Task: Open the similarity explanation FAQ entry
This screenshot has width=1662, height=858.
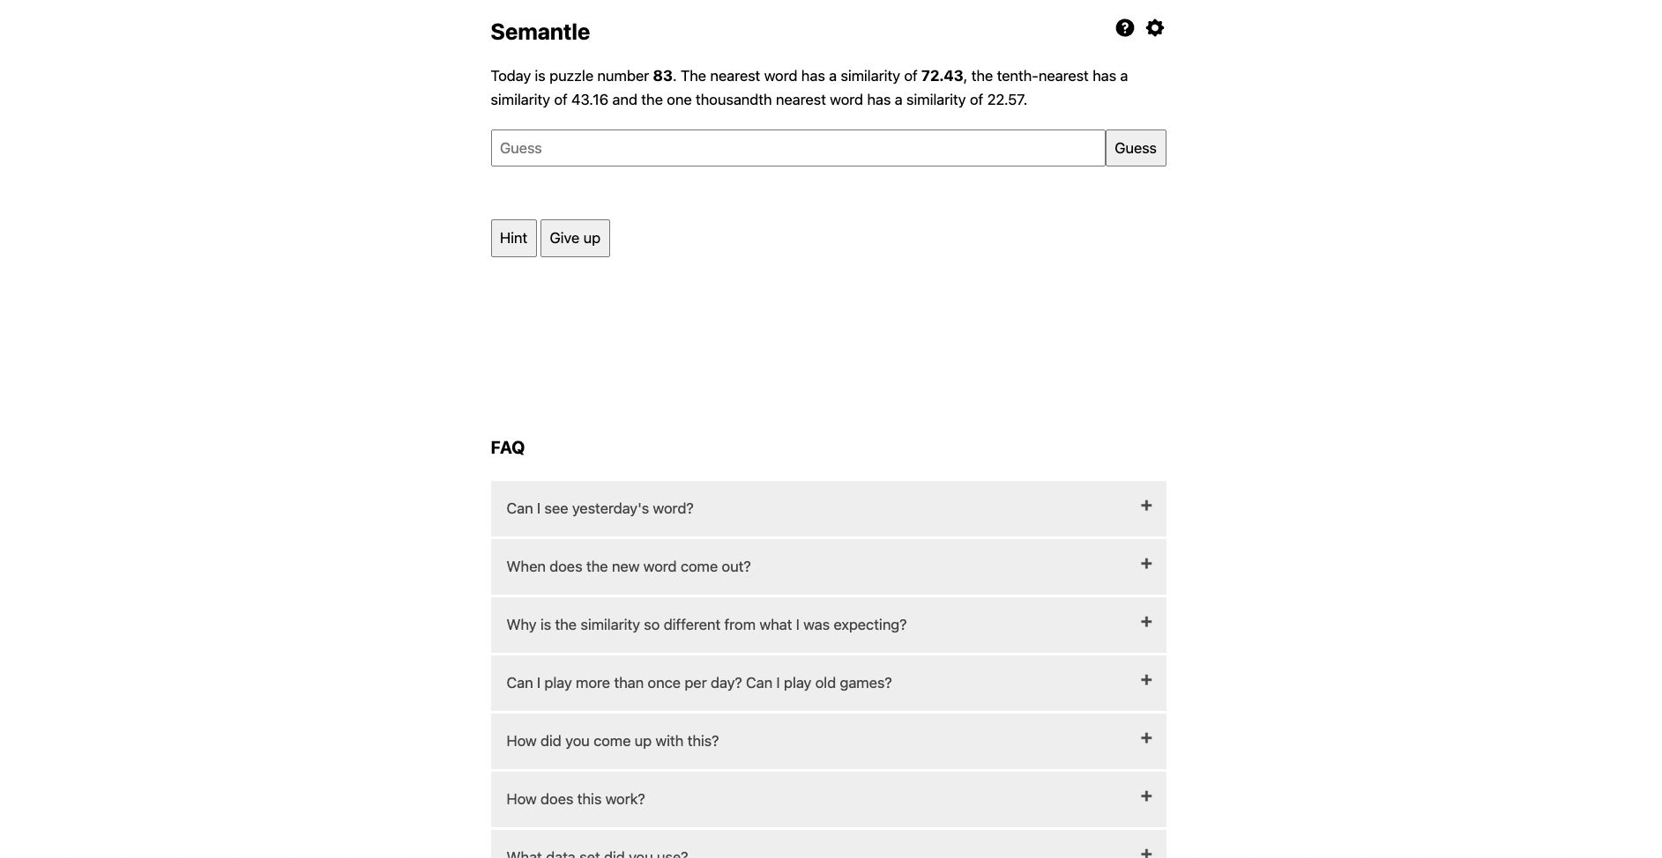Action: click(828, 625)
